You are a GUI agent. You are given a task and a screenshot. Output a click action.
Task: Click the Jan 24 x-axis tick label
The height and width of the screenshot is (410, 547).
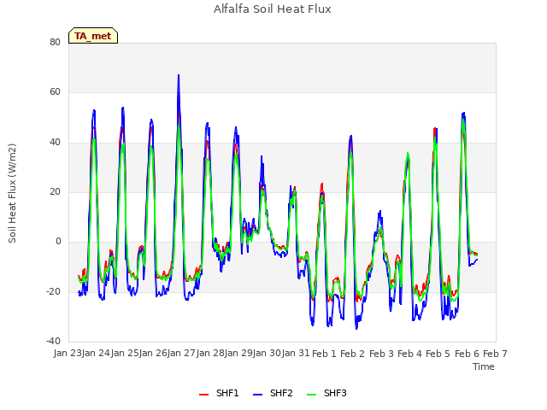tap(96, 353)
